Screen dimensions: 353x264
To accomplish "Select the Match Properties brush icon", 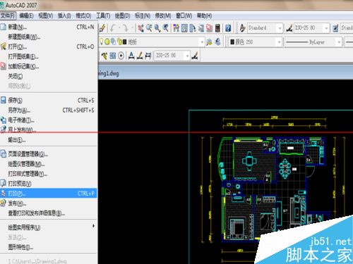I will [x=102, y=28].
